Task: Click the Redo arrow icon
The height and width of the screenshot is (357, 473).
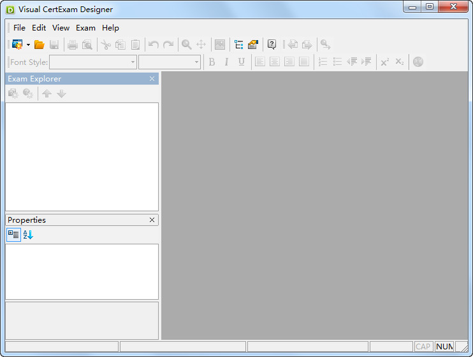Action: [x=168, y=45]
